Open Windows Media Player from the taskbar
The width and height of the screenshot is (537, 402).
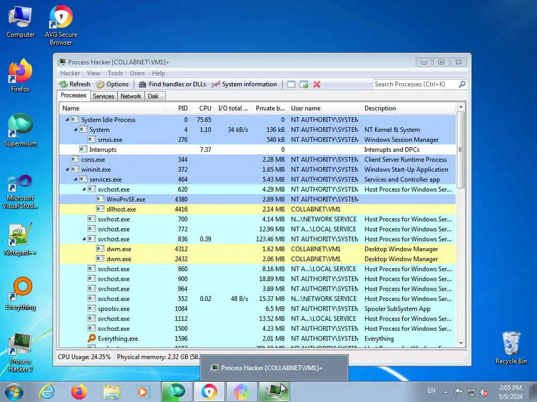tap(143, 392)
